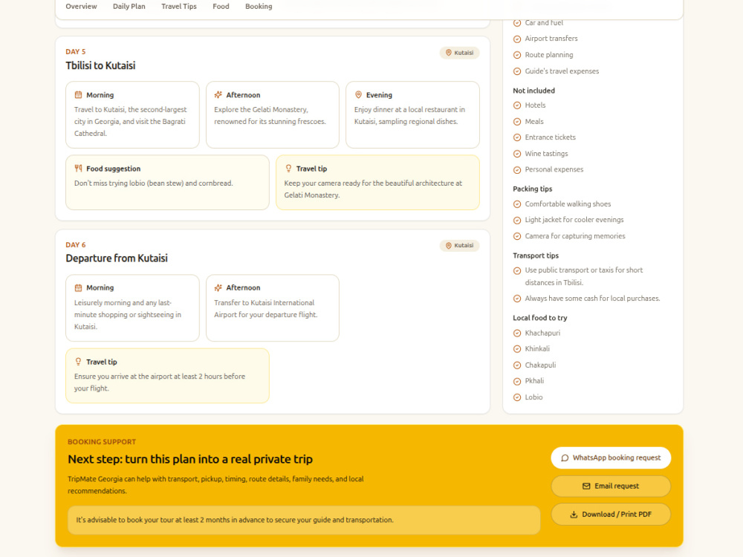This screenshot has height=557, width=743.
Task: Click the check icon beside Car and fuel
Action: coord(517,23)
